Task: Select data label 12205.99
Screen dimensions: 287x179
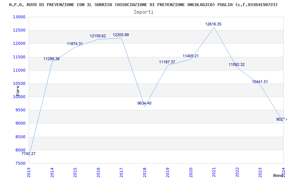Action: click(x=121, y=35)
